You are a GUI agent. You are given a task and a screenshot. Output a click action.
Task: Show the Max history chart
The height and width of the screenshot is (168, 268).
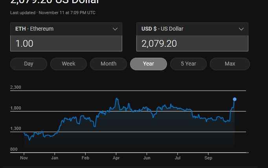pos(230,64)
